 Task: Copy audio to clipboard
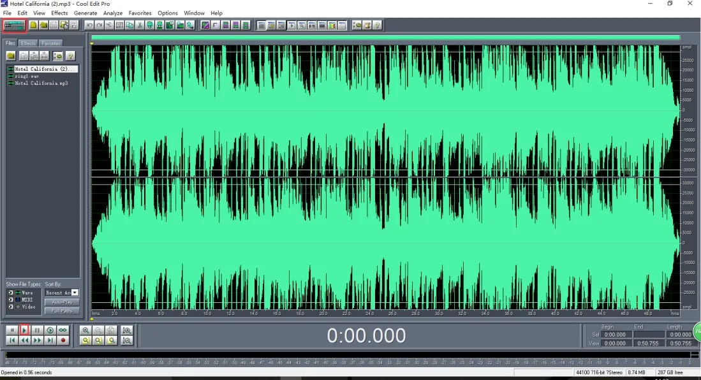[x=128, y=25]
